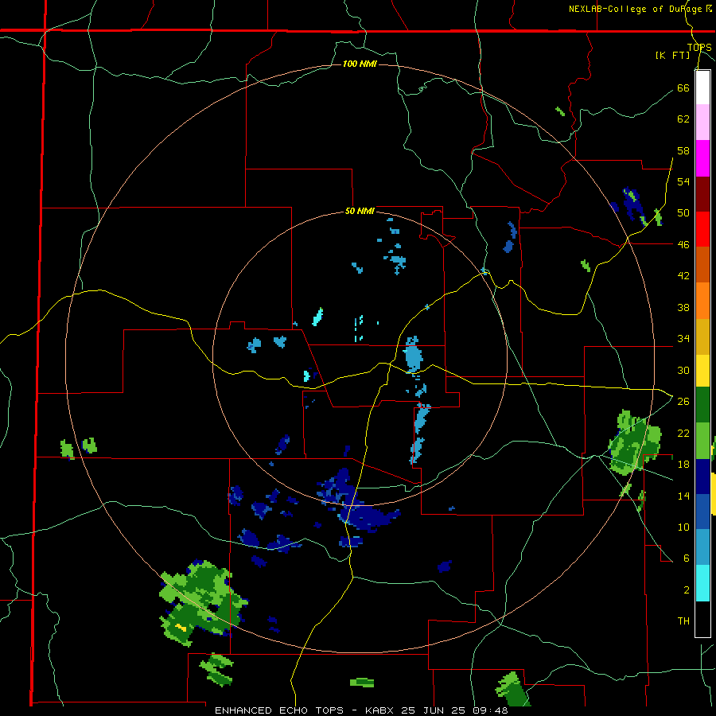Image resolution: width=716 pixels, height=716 pixels.
Task: Click the 100 NMI range ring label
Action: [360, 64]
